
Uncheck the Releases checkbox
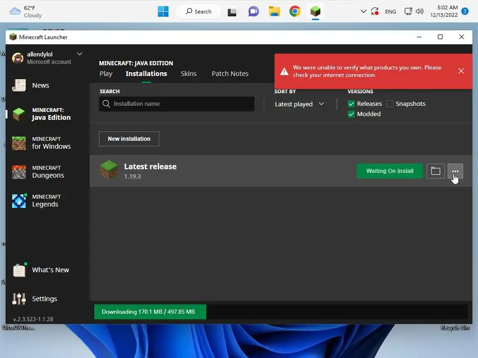click(x=351, y=104)
